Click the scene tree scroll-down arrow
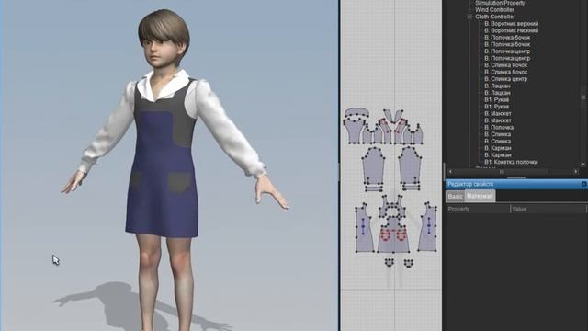This screenshot has width=588, height=331. [x=583, y=165]
